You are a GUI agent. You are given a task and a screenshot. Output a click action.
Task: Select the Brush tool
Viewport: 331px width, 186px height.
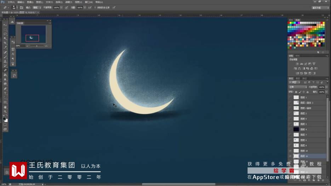[x=5, y=57]
